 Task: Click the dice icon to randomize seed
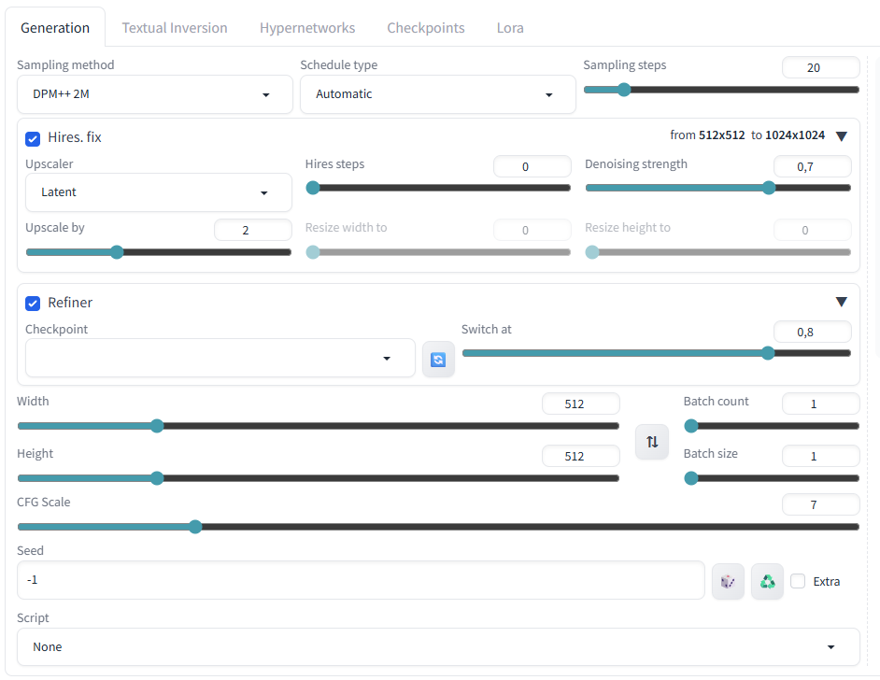click(x=728, y=581)
